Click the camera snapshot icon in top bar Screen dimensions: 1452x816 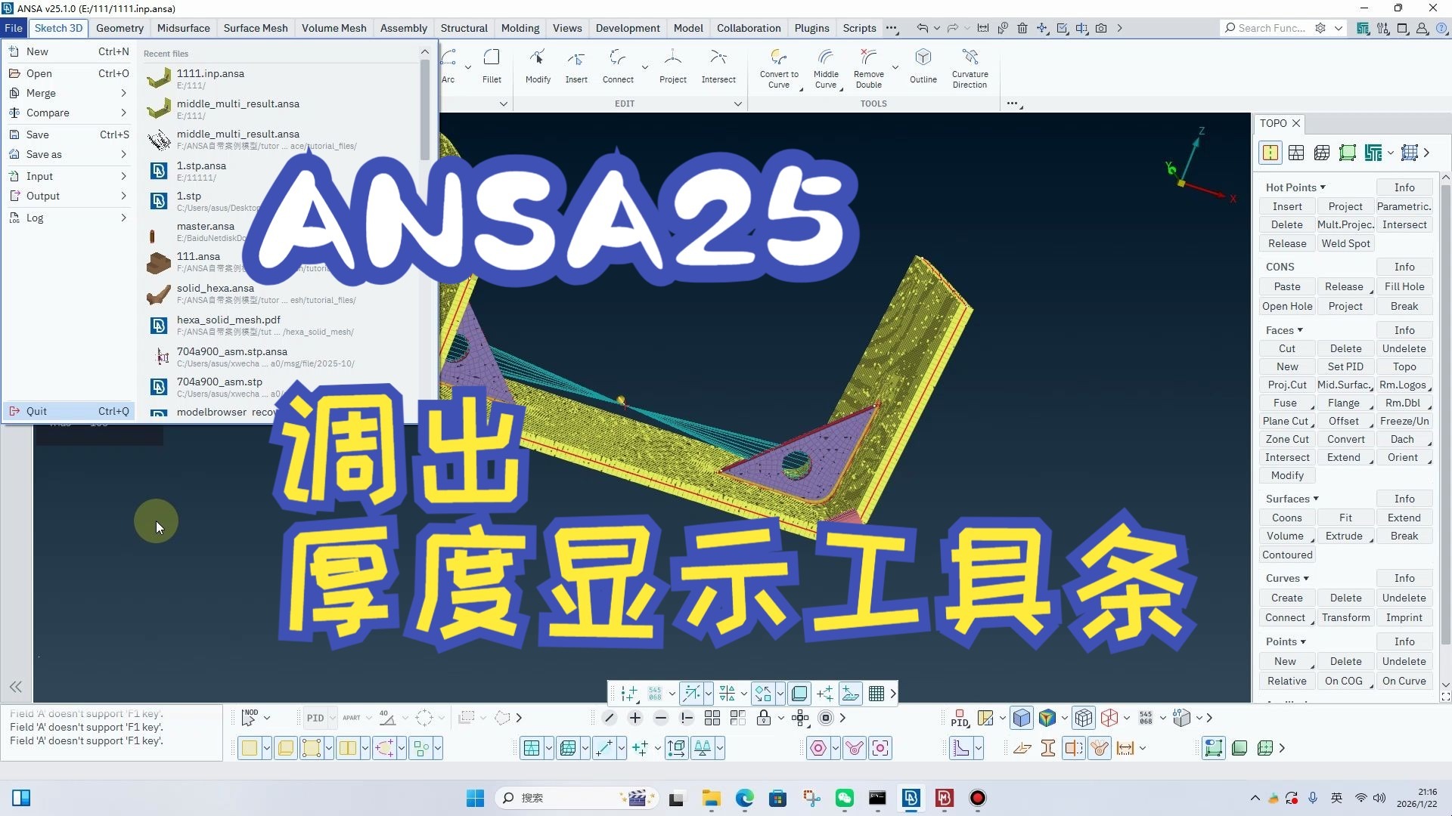point(1101,28)
